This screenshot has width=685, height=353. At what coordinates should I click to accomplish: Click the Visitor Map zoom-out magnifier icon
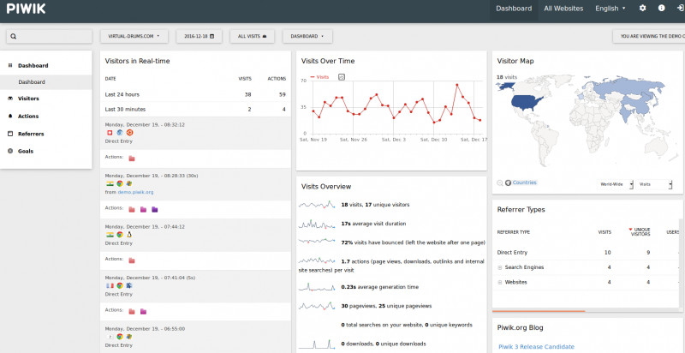(x=500, y=183)
